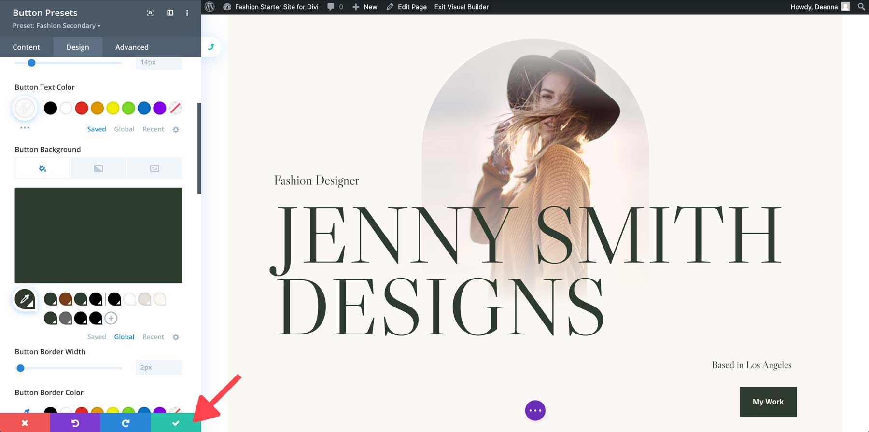This screenshot has width=869, height=432.
Task: Open background color palette settings gear
Action: 176,337
